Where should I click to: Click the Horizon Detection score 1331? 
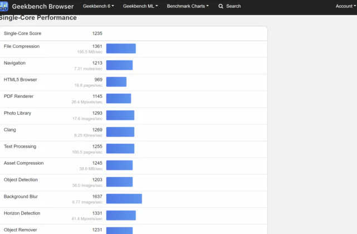97,213
